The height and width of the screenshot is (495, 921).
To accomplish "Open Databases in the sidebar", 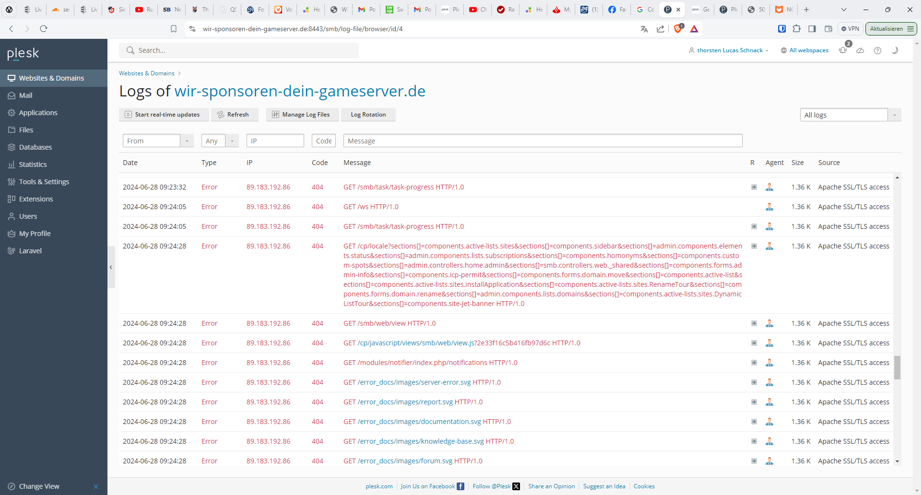I will (35, 147).
